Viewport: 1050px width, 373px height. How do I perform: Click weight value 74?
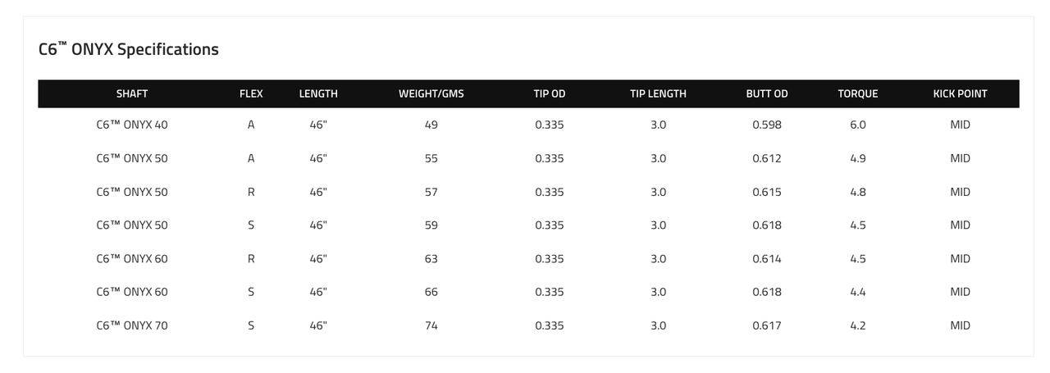pyautogui.click(x=431, y=325)
